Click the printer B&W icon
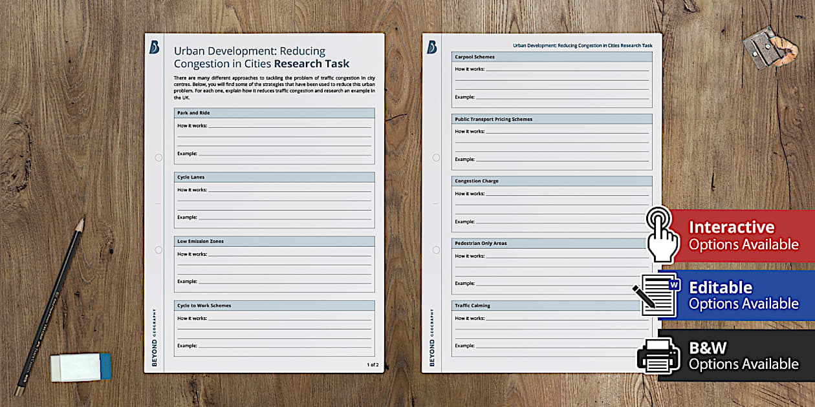 click(658, 354)
